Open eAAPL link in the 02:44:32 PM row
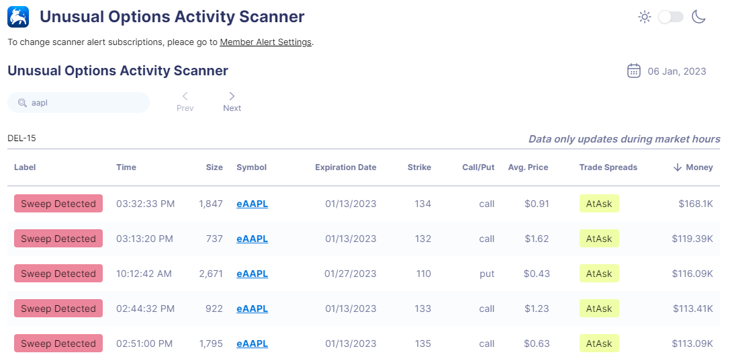 click(x=252, y=309)
